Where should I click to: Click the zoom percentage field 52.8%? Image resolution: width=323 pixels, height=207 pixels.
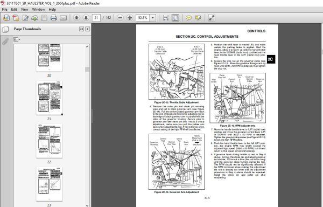143,18
